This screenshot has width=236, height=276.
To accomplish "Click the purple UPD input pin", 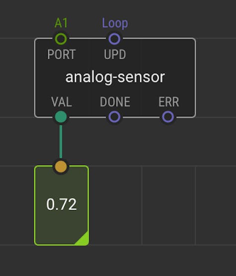I will tap(115, 39).
